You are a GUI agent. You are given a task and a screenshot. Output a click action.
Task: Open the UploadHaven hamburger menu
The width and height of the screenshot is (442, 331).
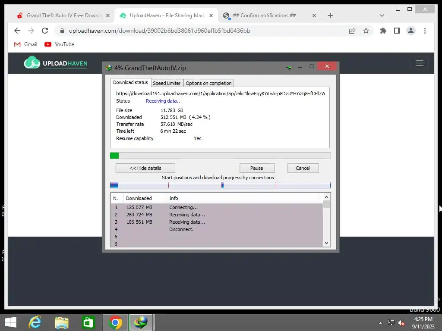[x=420, y=63]
